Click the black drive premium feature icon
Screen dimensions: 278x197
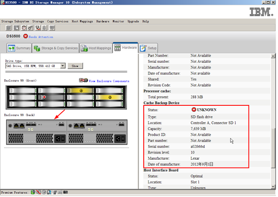[x=65, y=192]
